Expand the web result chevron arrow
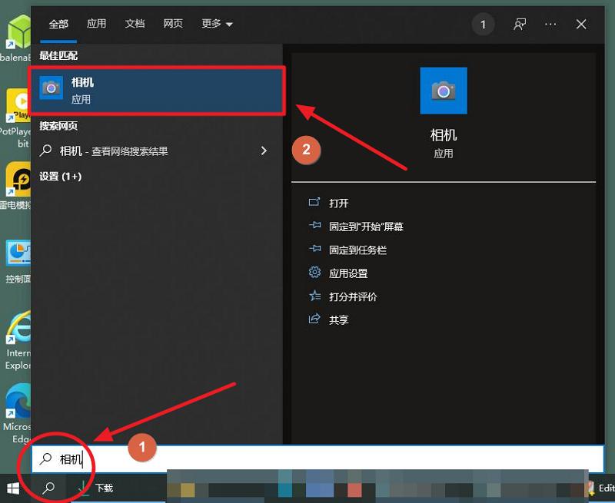This screenshot has height=503, width=615. 264,151
